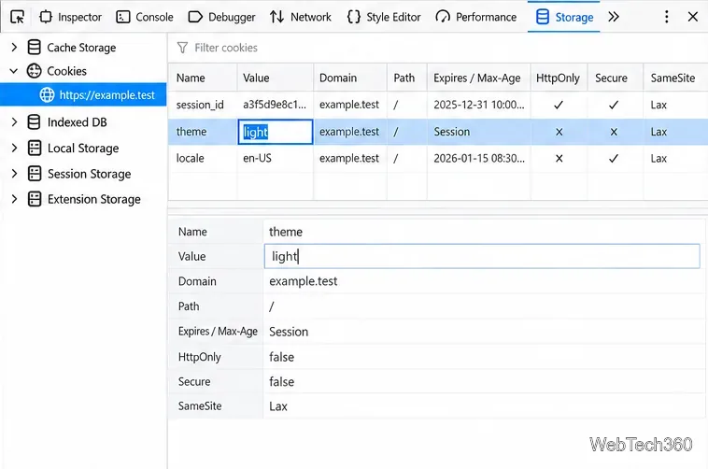The image size is (708, 469).
Task: Click the Indexed DB database icon
Action: [x=34, y=122]
